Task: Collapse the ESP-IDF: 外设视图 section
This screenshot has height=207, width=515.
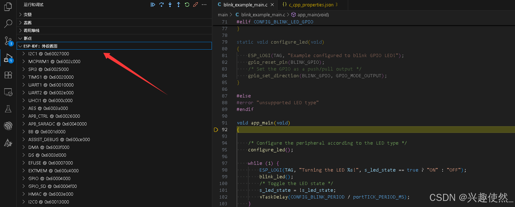Action: (x=114, y=46)
